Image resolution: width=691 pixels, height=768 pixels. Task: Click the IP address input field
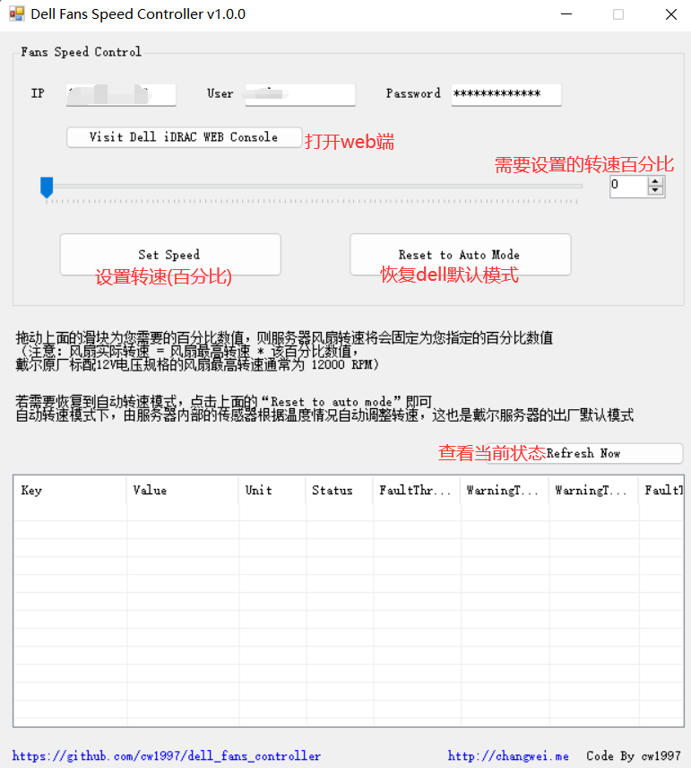[x=120, y=94]
